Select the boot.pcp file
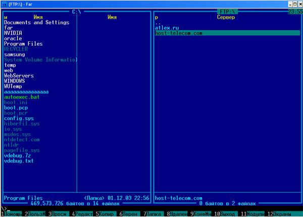 click(16, 107)
